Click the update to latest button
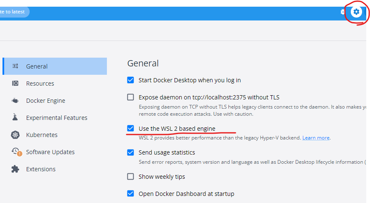Viewport: 370px width, 203px height. point(14,12)
